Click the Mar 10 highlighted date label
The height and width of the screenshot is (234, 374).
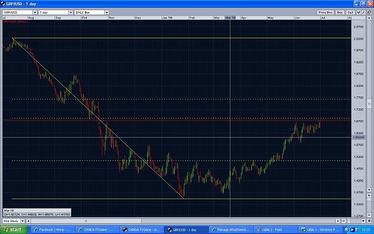tap(230, 18)
